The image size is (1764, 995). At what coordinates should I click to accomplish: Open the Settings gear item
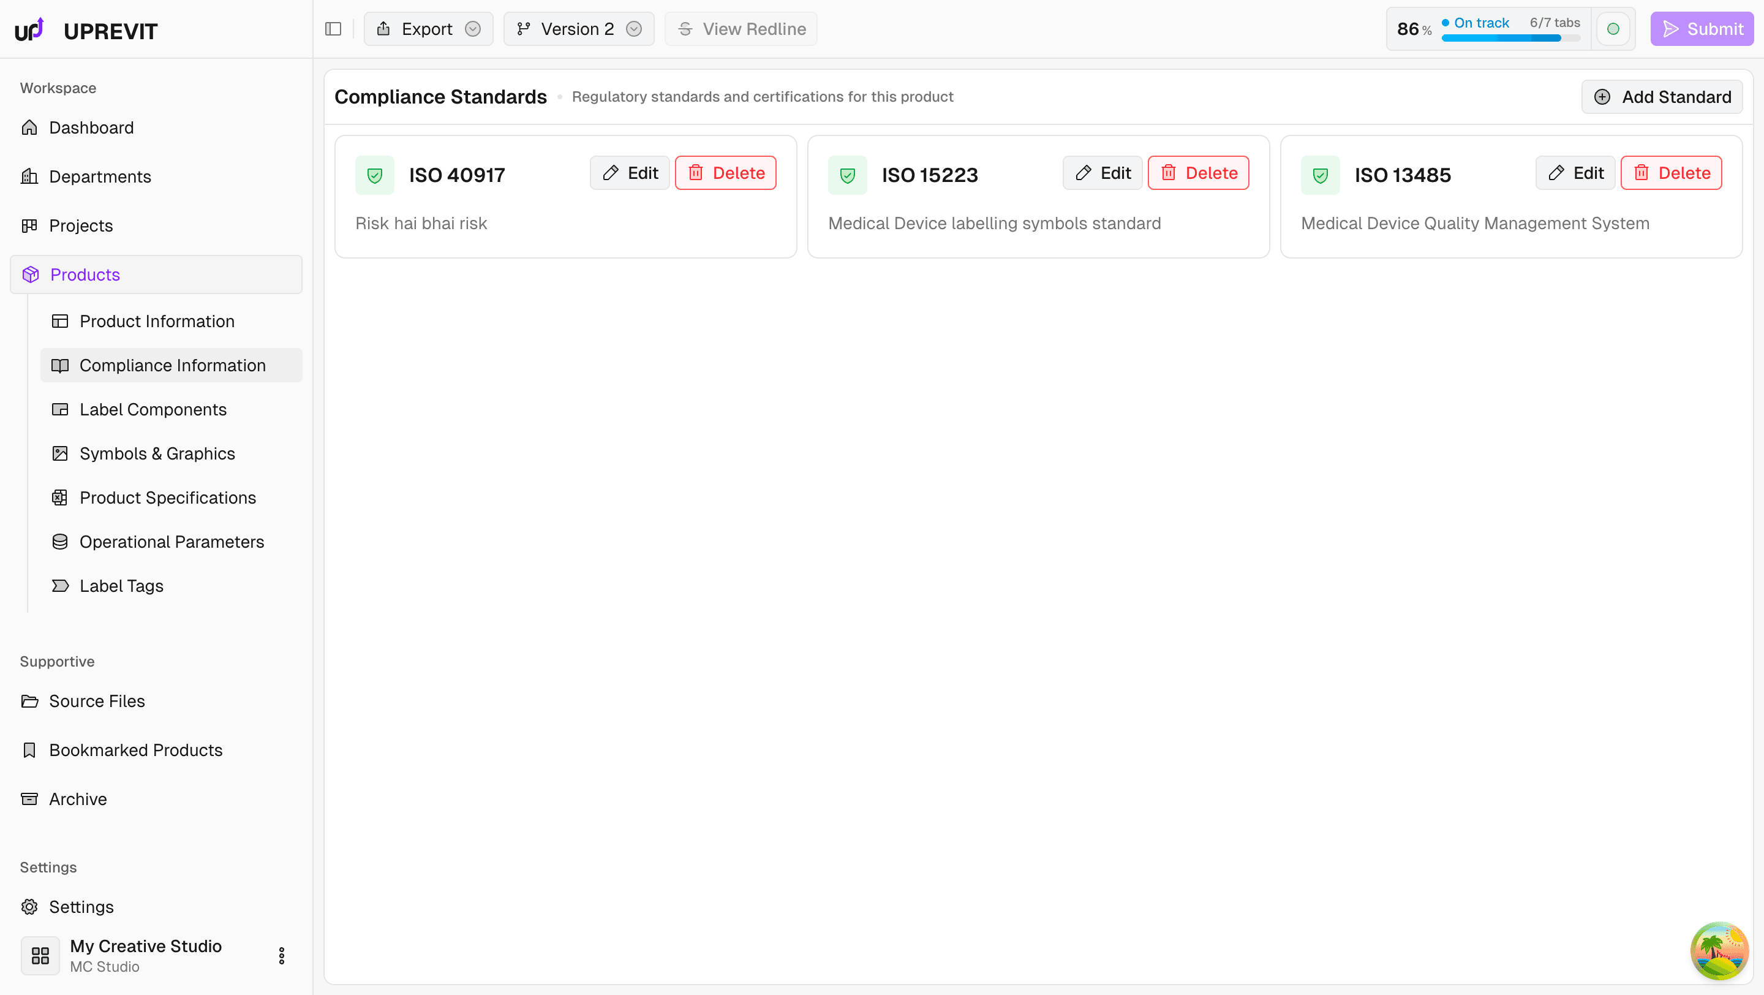(81, 907)
